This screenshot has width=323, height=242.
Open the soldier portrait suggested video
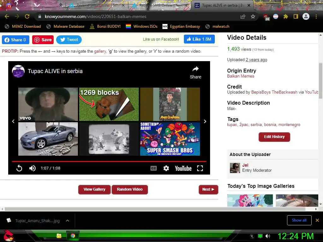pos(170,104)
